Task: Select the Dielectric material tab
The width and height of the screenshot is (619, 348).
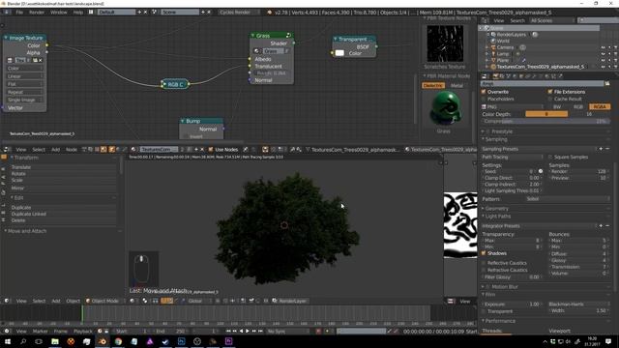Action: [x=433, y=85]
